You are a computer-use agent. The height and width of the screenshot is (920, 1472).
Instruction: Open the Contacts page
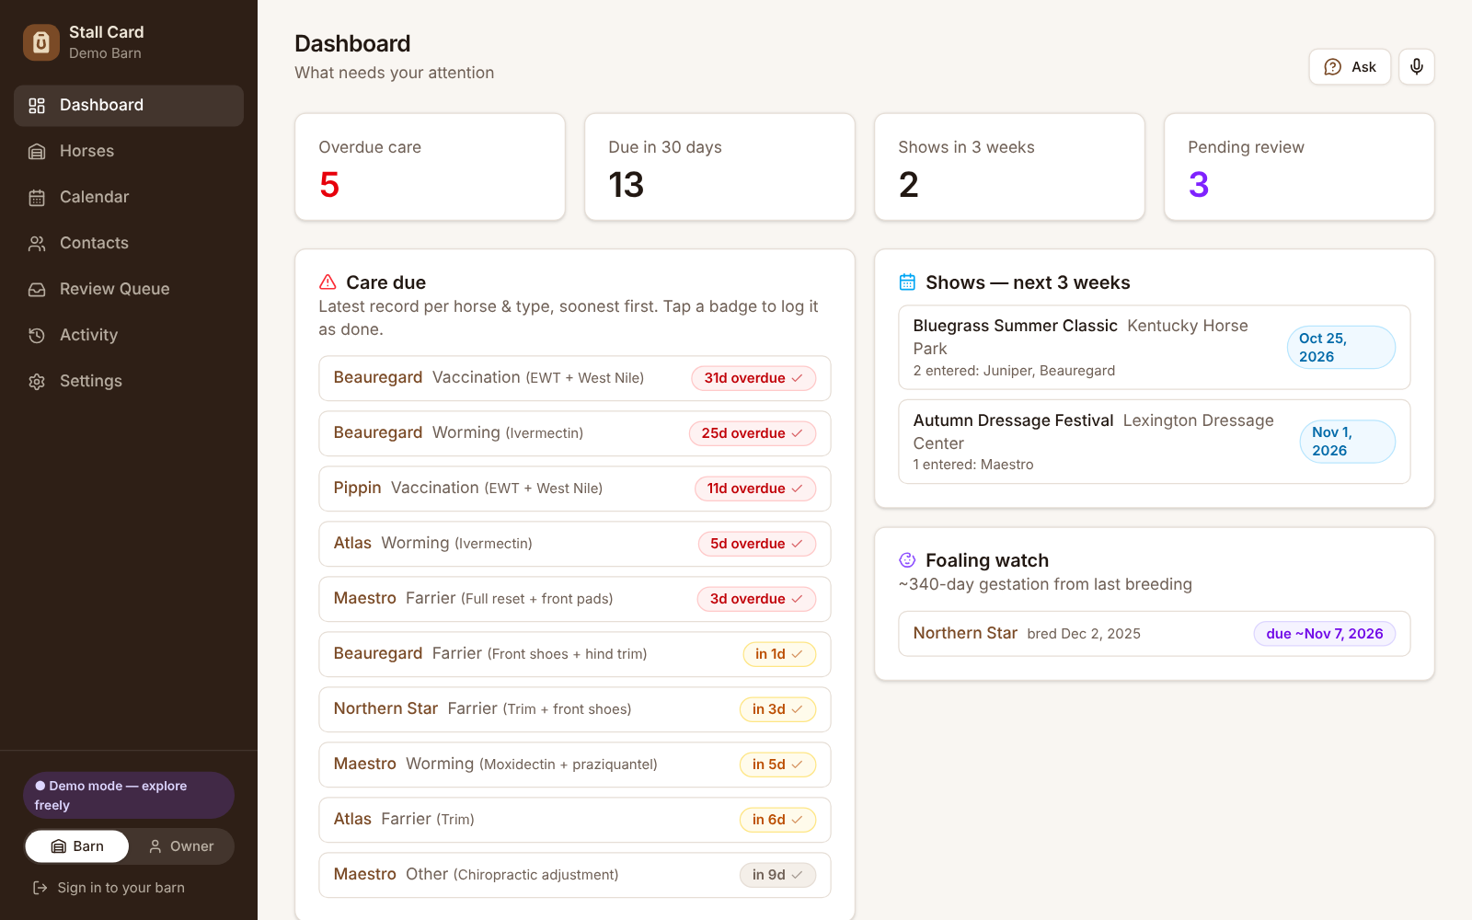tap(129, 243)
